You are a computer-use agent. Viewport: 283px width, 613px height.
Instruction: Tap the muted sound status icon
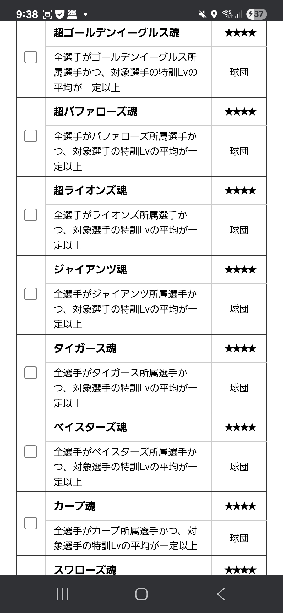coord(202,14)
